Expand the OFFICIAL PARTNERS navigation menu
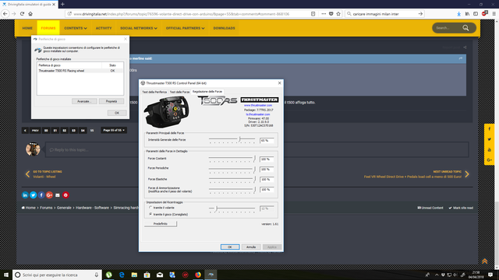 pos(185,28)
